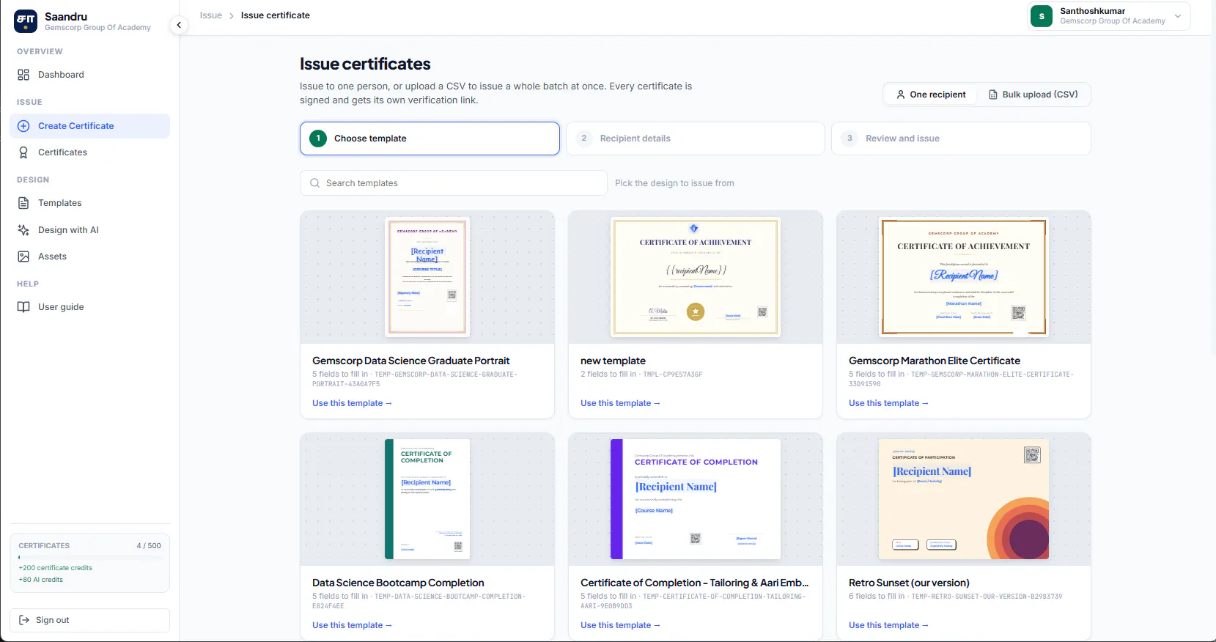Click the Sign out arrow icon
1216x642 pixels.
click(x=24, y=620)
